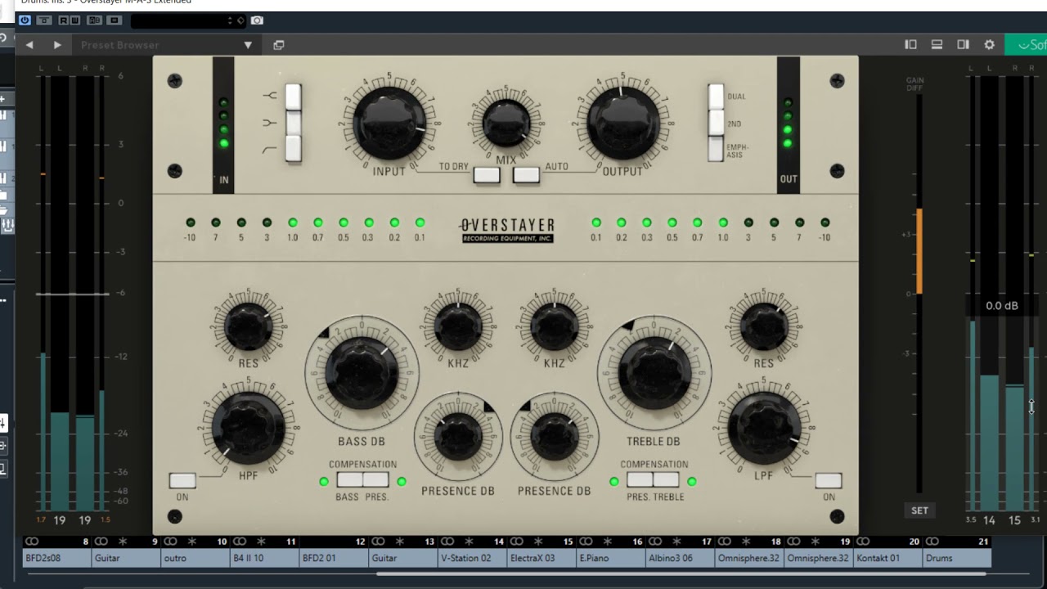Click asterisk icon above E.Piano channel

pyautogui.click(x=608, y=542)
